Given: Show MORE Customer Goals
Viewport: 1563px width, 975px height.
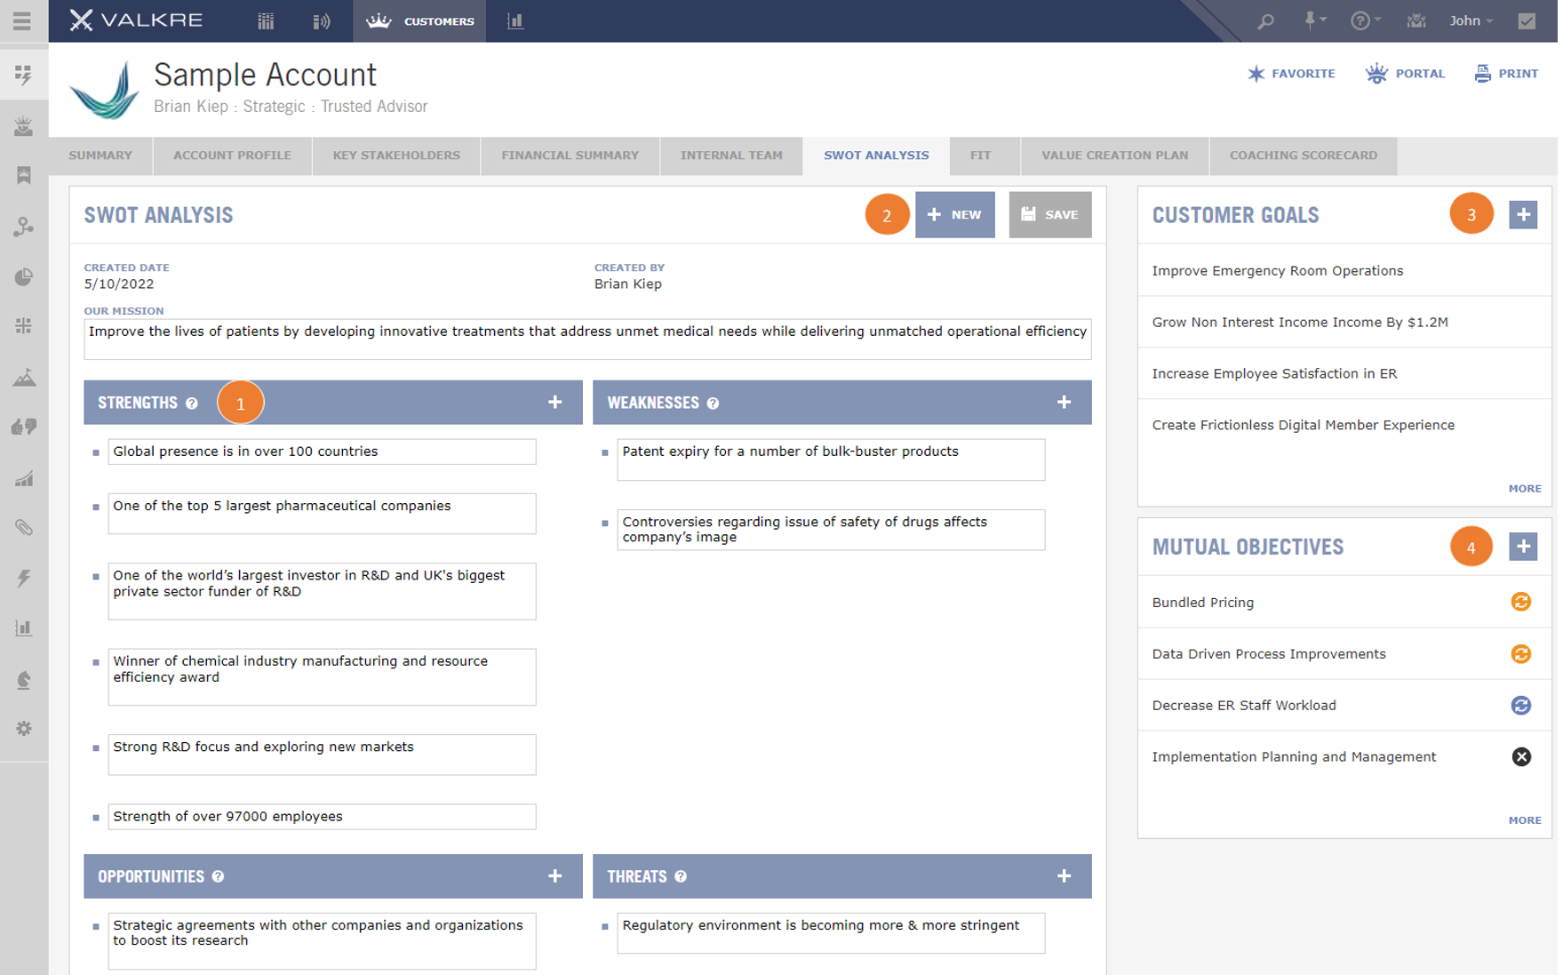Looking at the screenshot, I should pos(1525,489).
